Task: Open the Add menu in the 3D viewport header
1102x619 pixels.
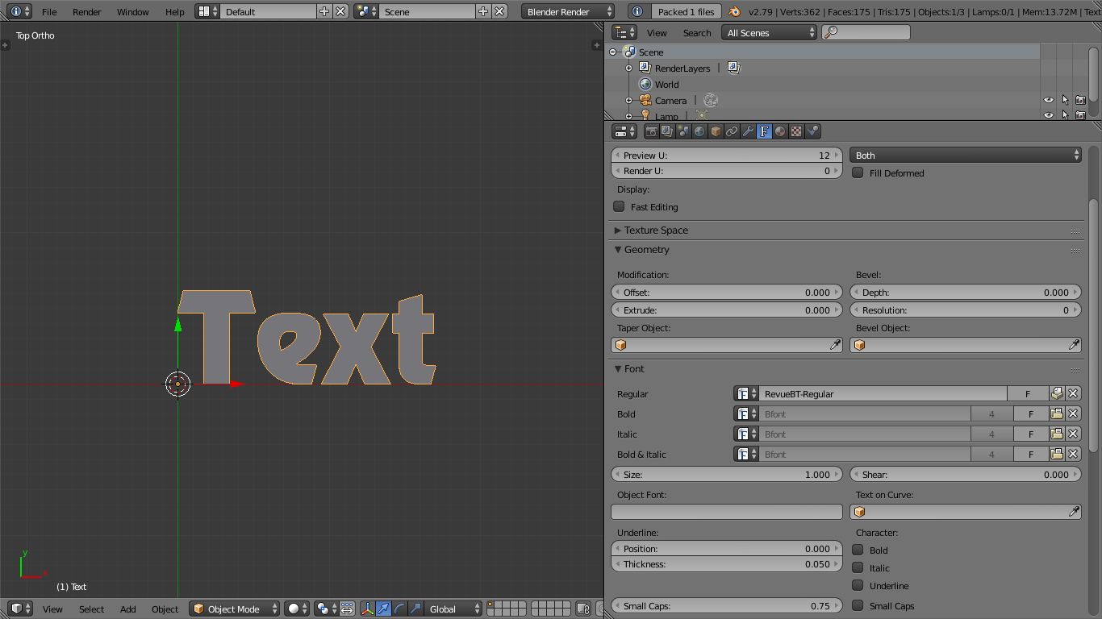Action: pyautogui.click(x=128, y=609)
